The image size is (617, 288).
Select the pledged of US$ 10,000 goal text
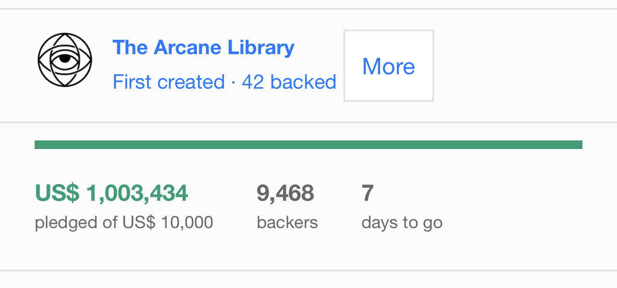point(124,222)
